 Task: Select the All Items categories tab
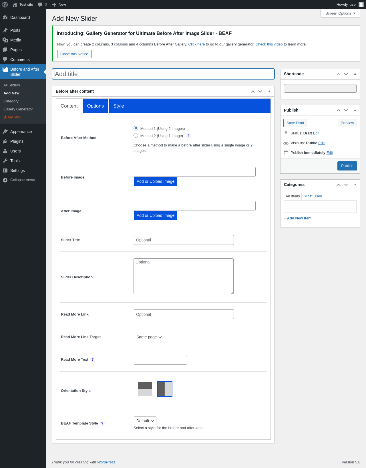tap(293, 196)
